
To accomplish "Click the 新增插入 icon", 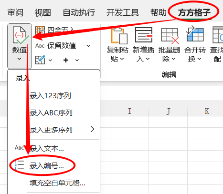I will (144, 35).
